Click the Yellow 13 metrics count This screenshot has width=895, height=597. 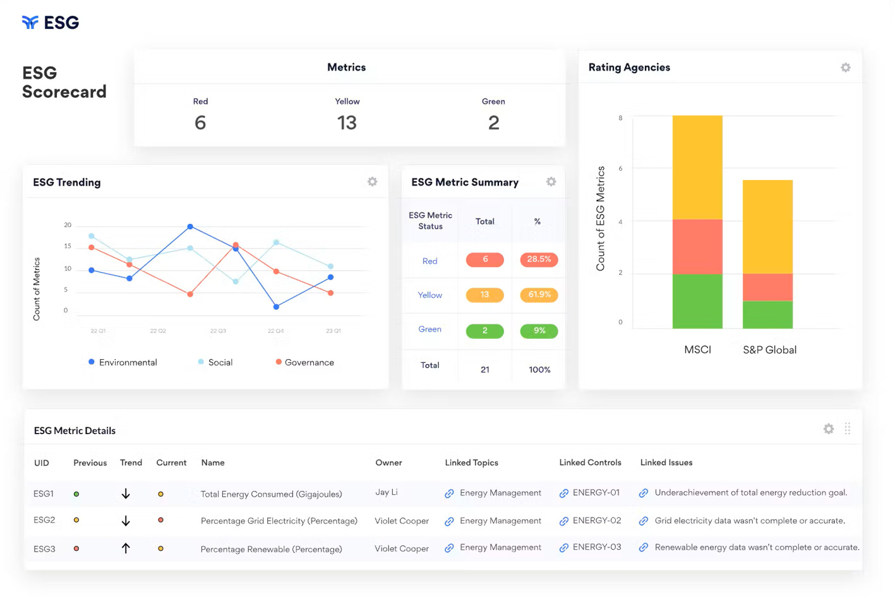pyautogui.click(x=347, y=122)
